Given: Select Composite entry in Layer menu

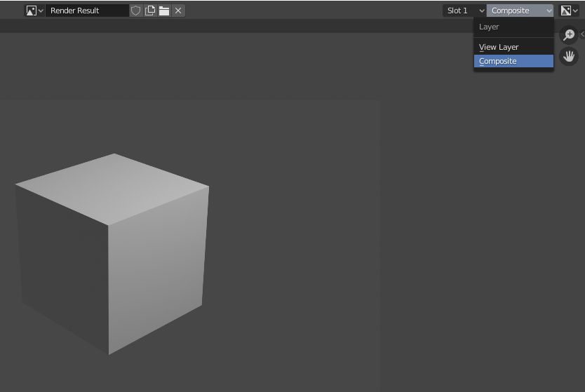Looking at the screenshot, I should point(513,61).
